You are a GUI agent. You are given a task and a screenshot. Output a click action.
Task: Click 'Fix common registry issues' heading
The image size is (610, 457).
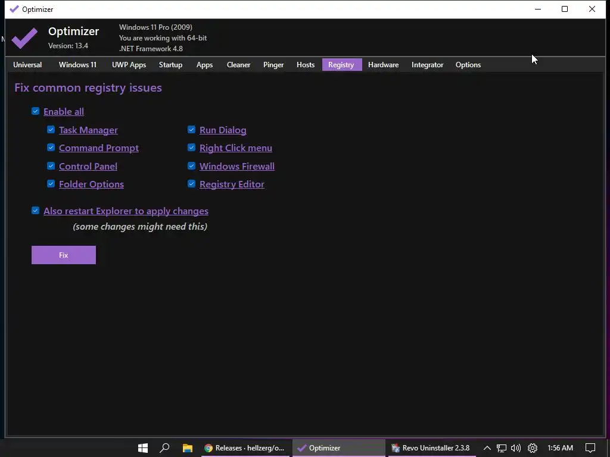click(88, 88)
